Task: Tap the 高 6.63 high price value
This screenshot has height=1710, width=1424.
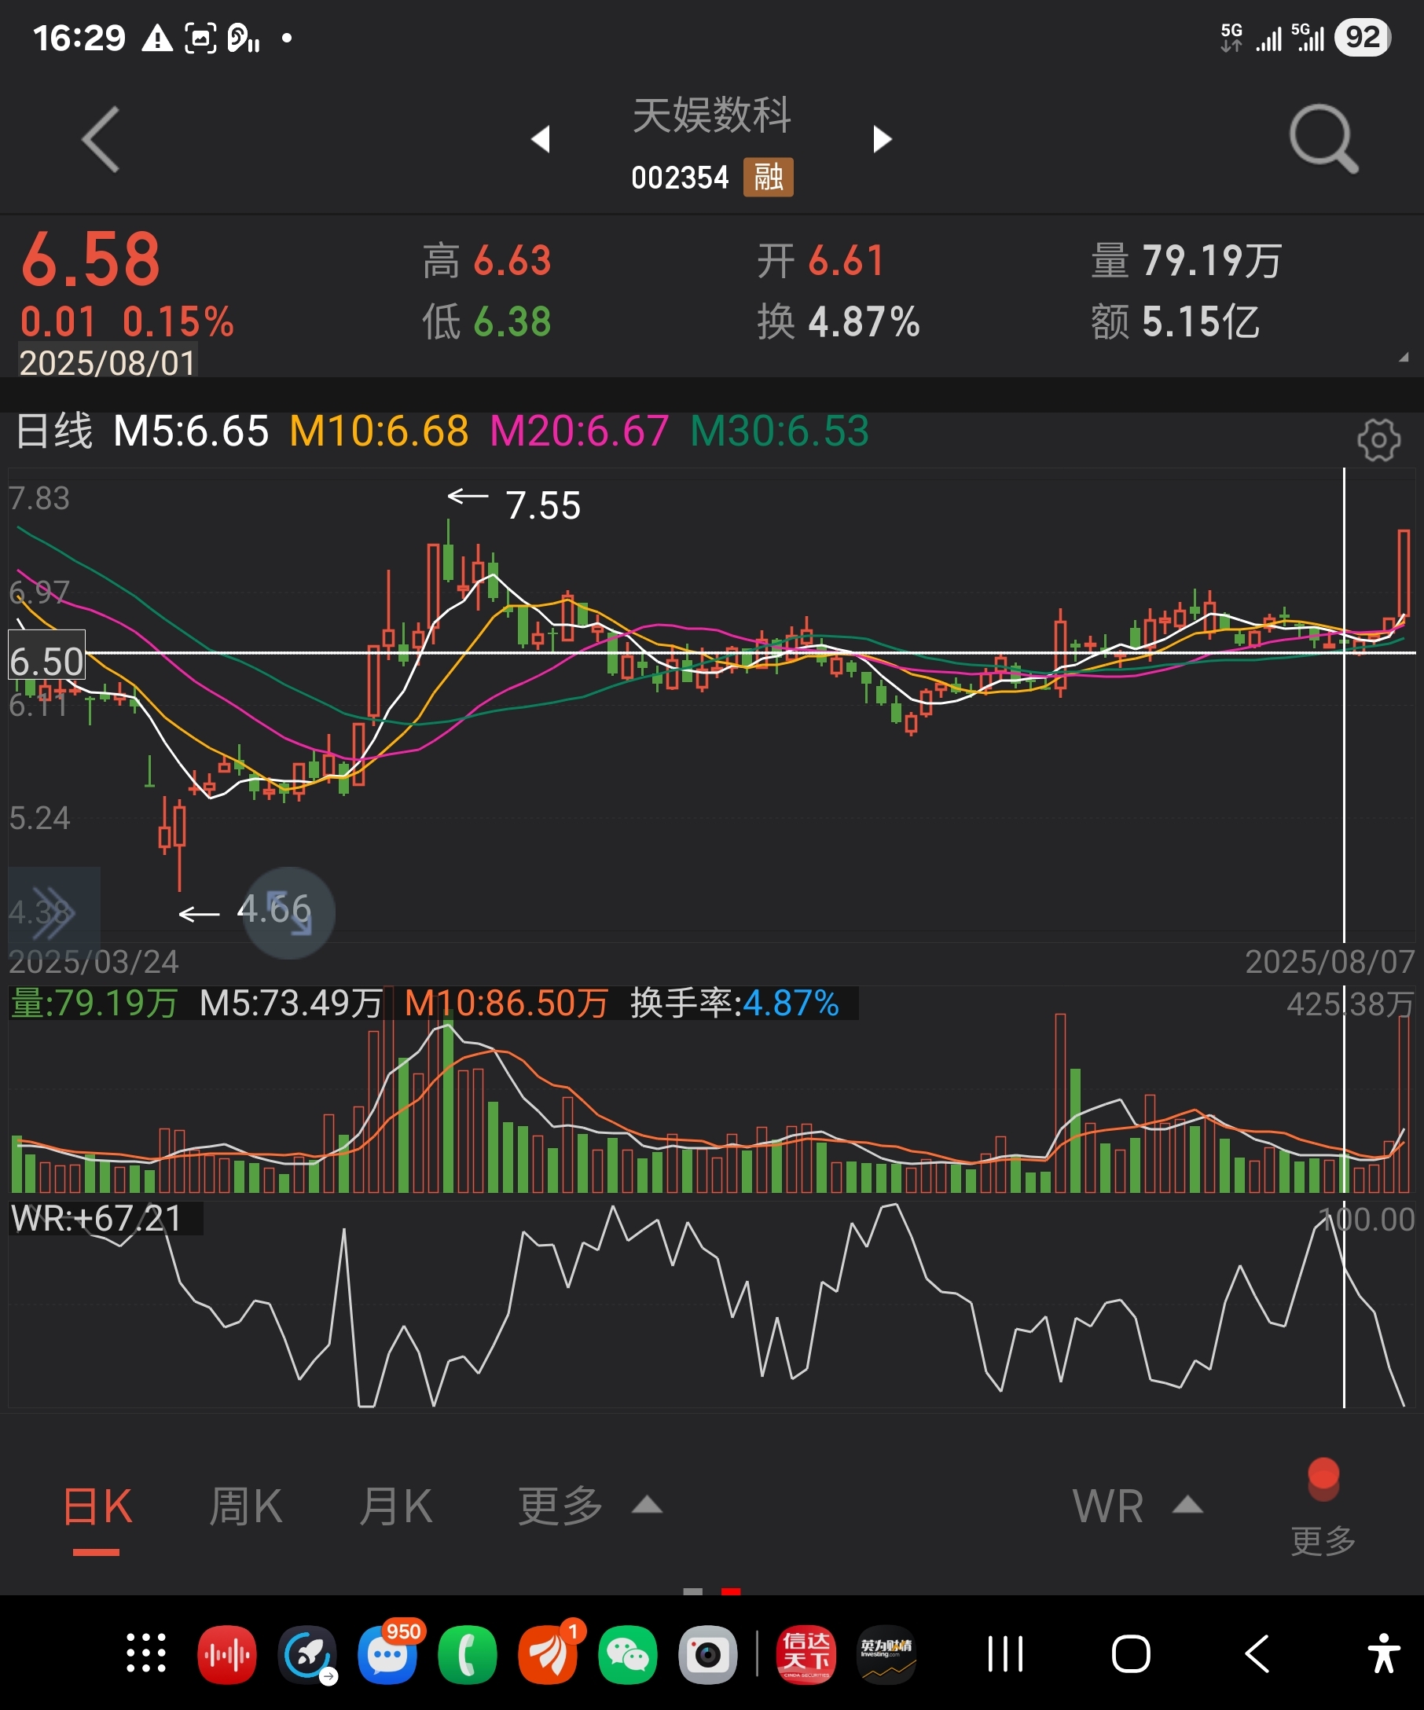Action: pyautogui.click(x=487, y=261)
